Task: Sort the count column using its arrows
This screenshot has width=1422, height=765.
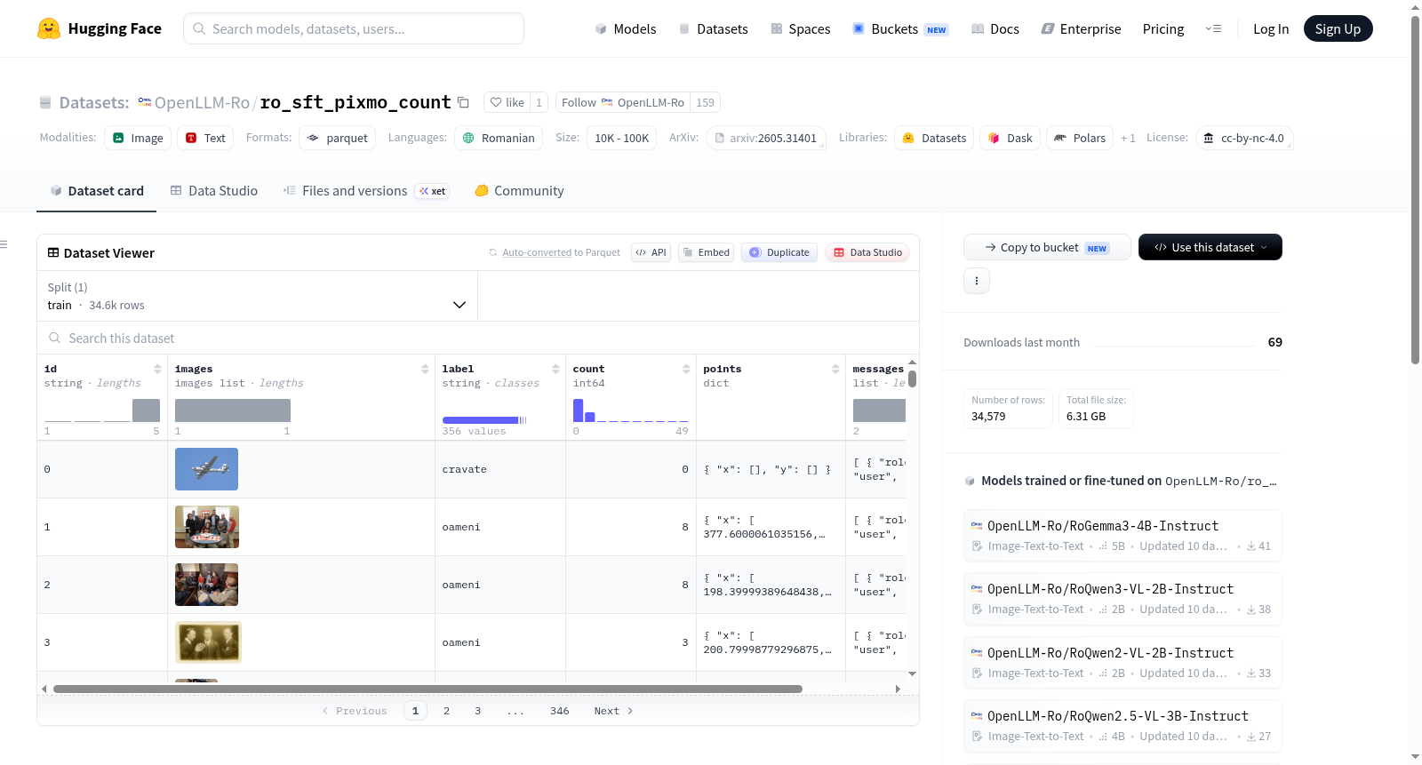Action: tap(686, 369)
